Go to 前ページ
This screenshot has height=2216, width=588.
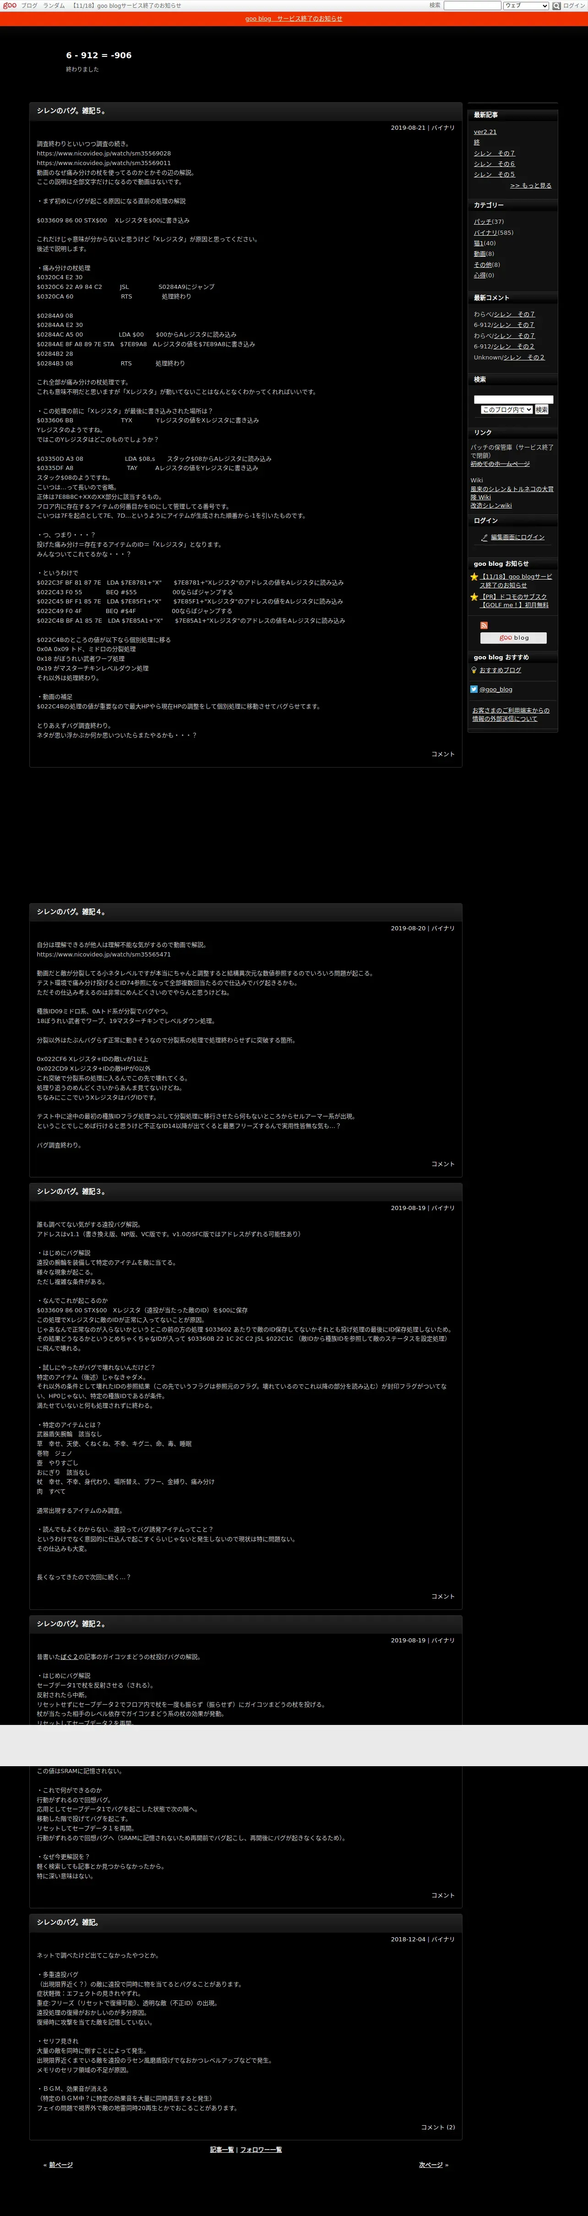click(61, 2164)
